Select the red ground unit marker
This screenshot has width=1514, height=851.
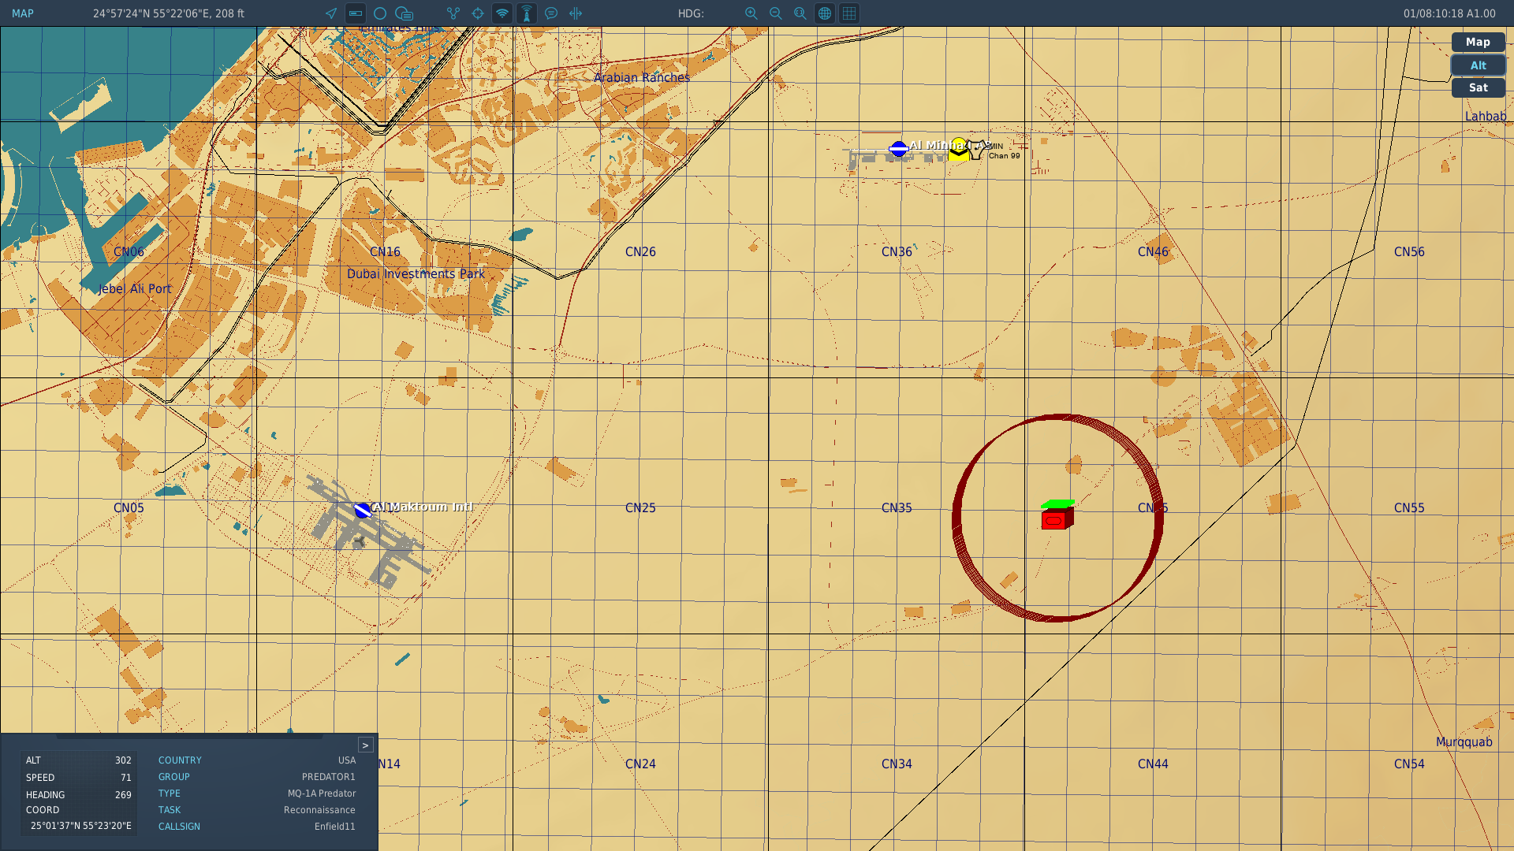(x=1057, y=519)
